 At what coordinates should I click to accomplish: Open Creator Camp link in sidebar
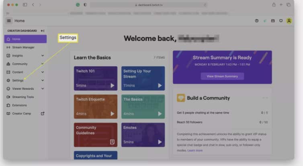tap(21, 113)
